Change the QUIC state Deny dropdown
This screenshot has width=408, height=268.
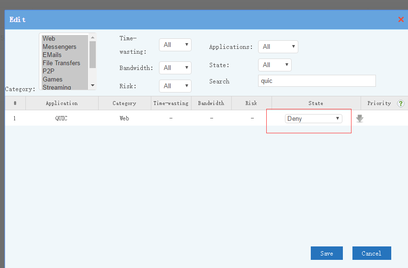coord(313,118)
